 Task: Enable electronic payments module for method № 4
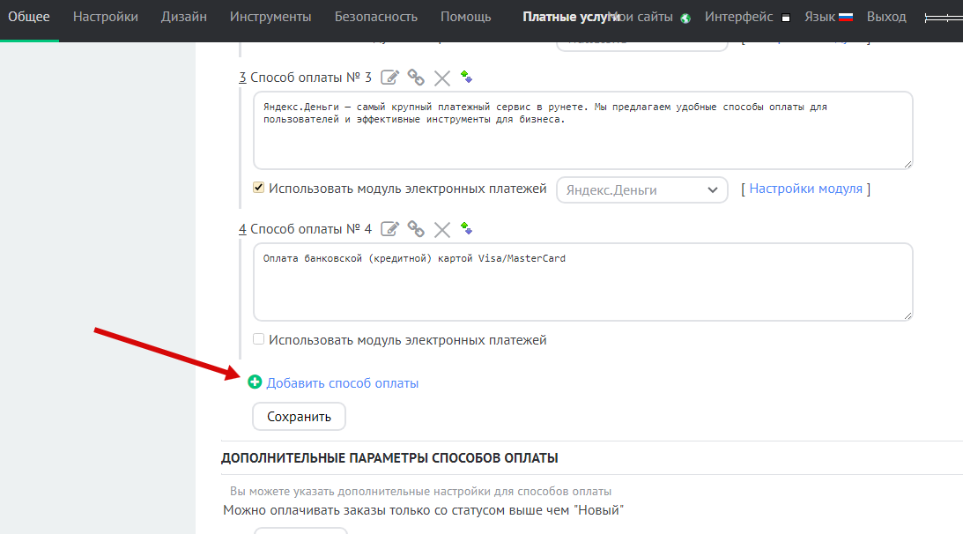click(259, 339)
